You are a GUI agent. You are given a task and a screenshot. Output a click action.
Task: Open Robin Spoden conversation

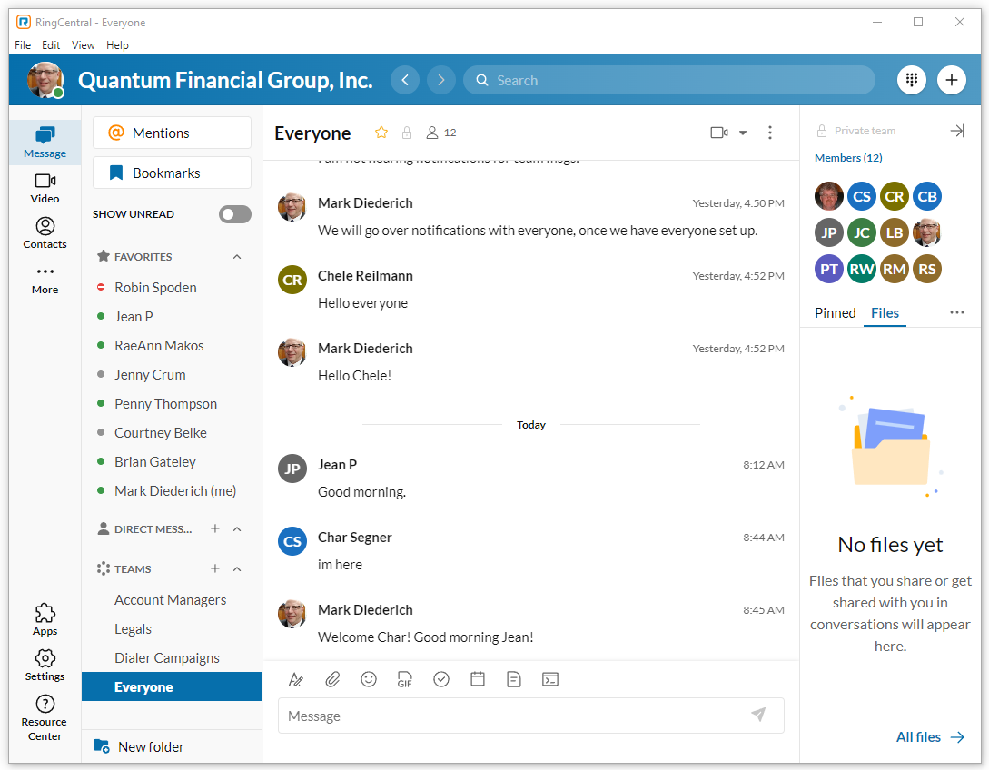[x=173, y=288]
